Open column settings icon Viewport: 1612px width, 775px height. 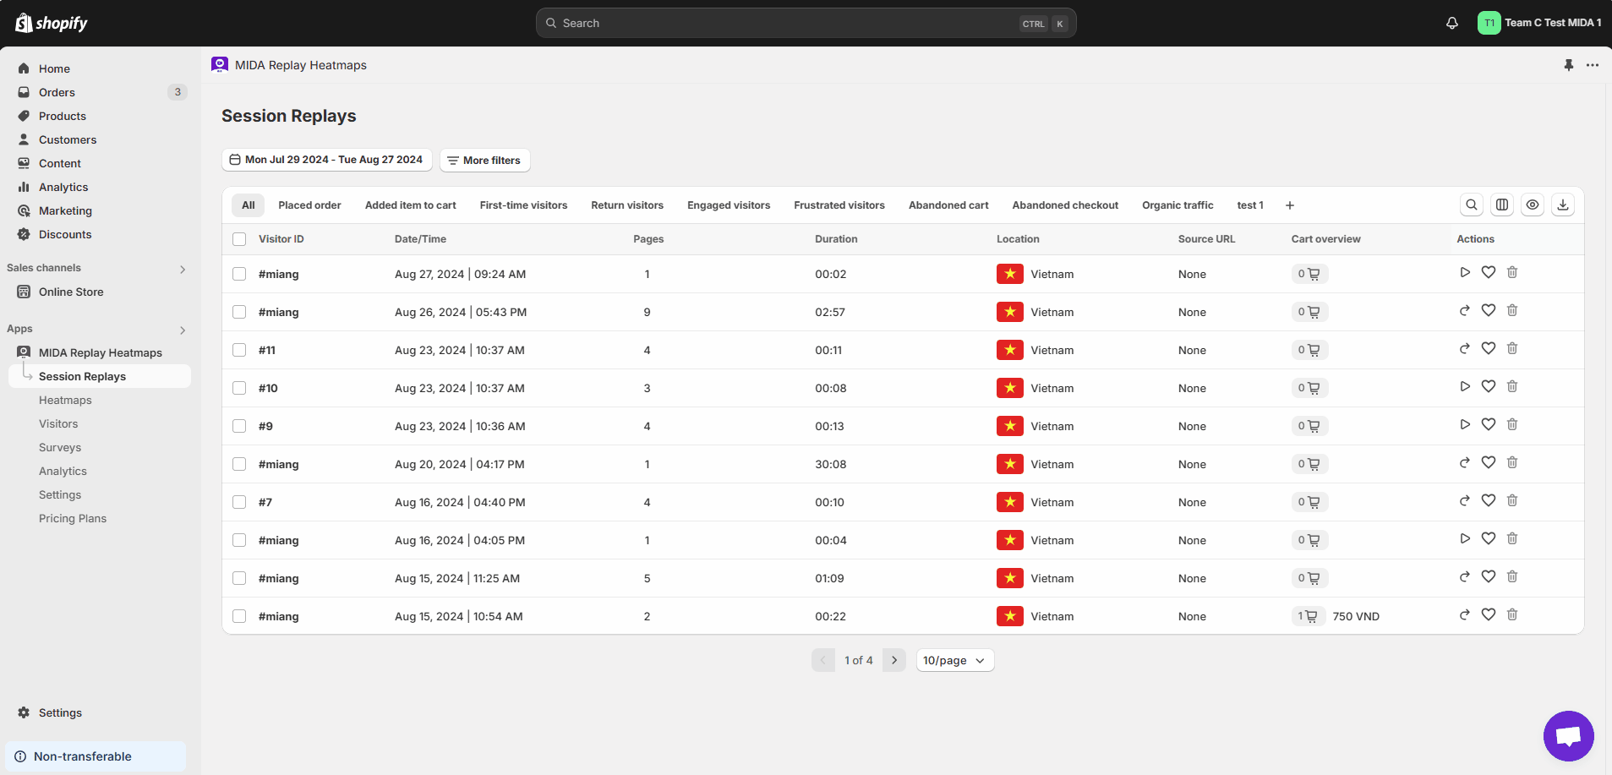point(1502,205)
